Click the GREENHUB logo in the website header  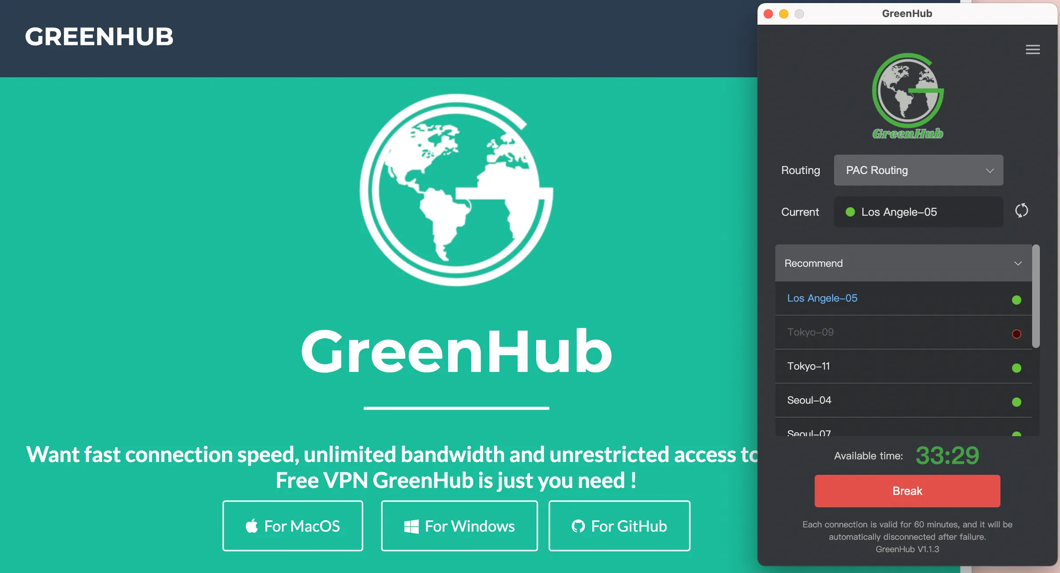click(x=99, y=37)
